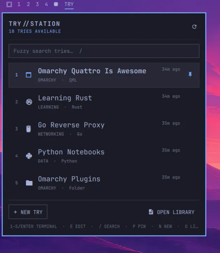Switch to workspace 1 in top bar
Image resolution: width=220 pixels, height=253 pixels.
click(19, 4)
